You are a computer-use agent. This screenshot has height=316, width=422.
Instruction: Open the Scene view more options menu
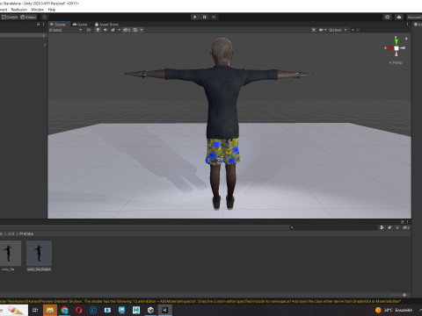[x=407, y=25]
